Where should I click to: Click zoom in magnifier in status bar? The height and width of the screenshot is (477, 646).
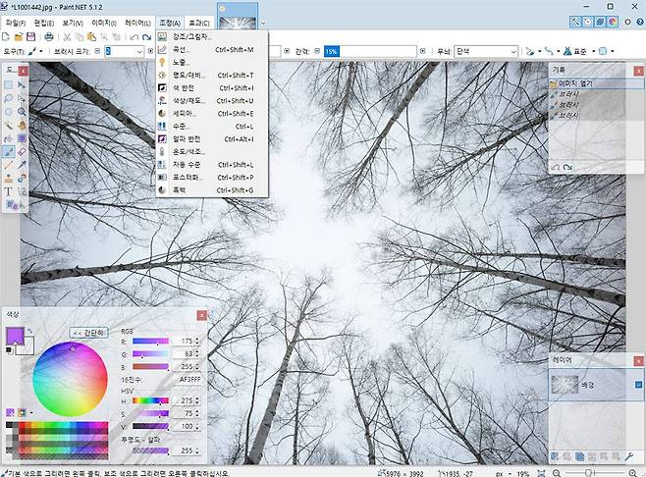[x=633, y=473]
